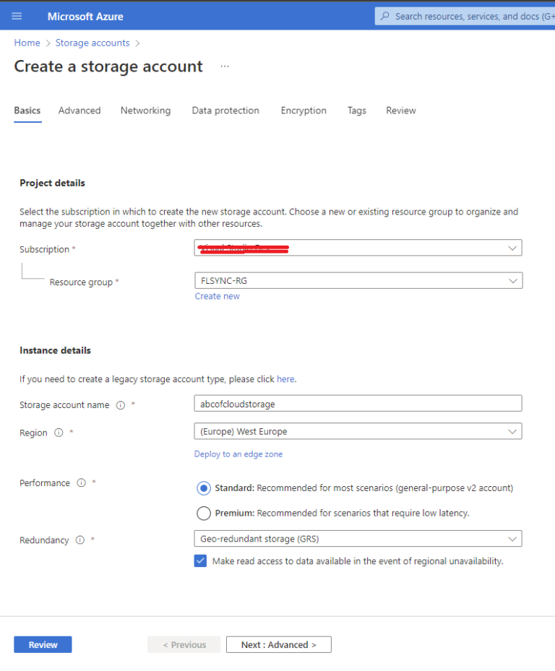Select the Premium performance option
This screenshot has width=555, height=671.
(x=203, y=513)
